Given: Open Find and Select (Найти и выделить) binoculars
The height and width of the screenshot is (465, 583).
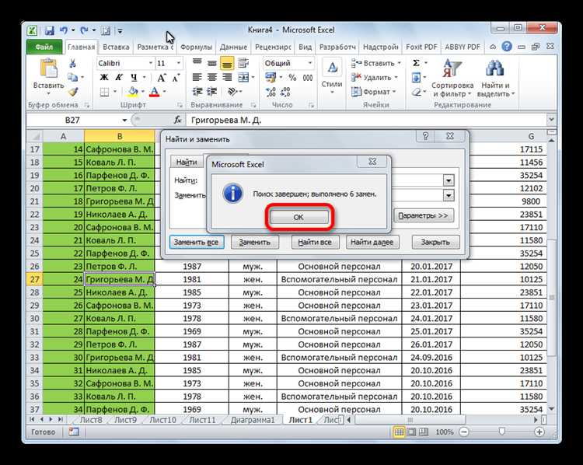Looking at the screenshot, I should click(x=495, y=78).
